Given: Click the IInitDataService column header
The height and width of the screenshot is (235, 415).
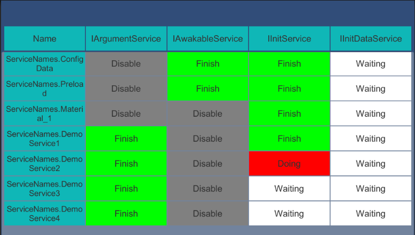Looking at the screenshot, I should [x=371, y=38].
